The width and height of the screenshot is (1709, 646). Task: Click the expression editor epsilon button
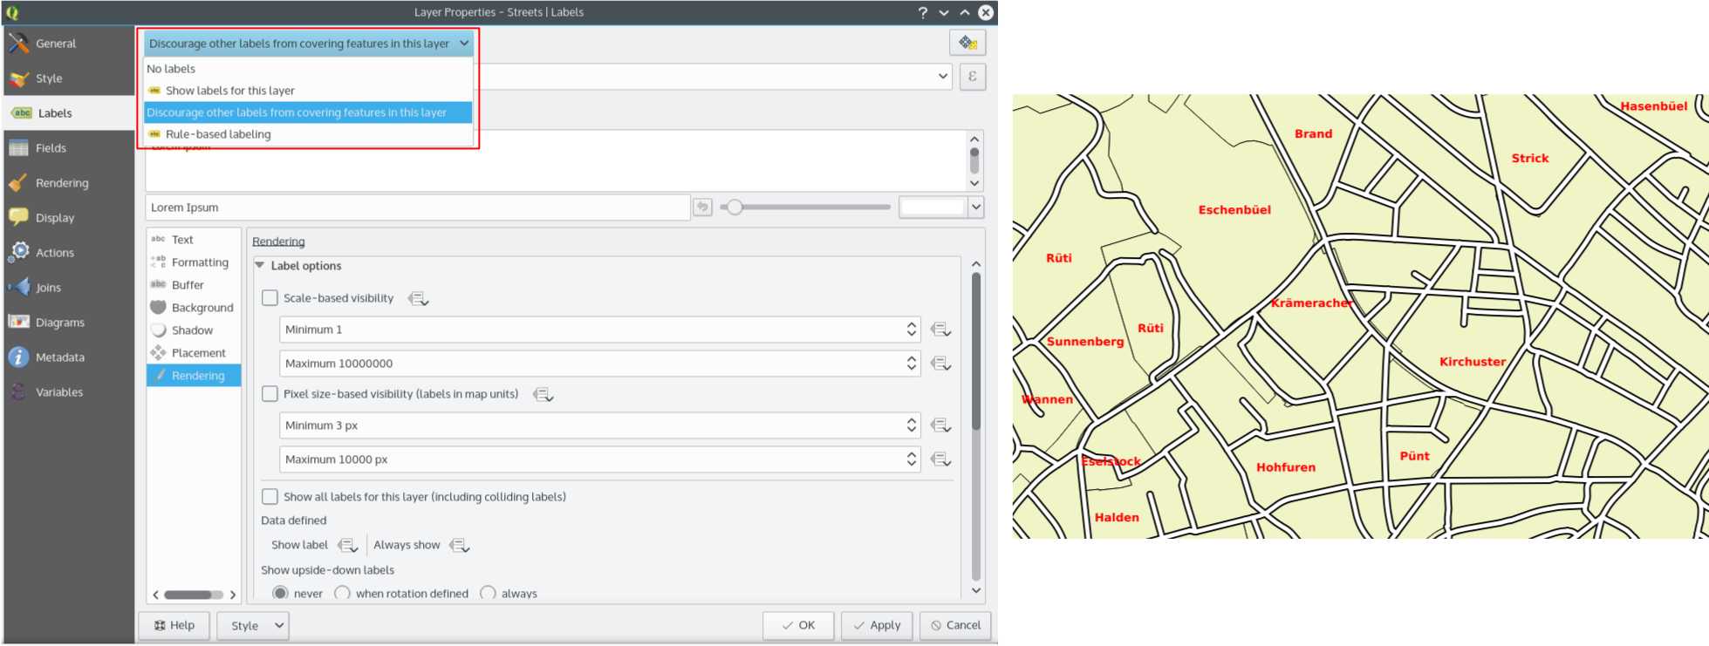[972, 77]
